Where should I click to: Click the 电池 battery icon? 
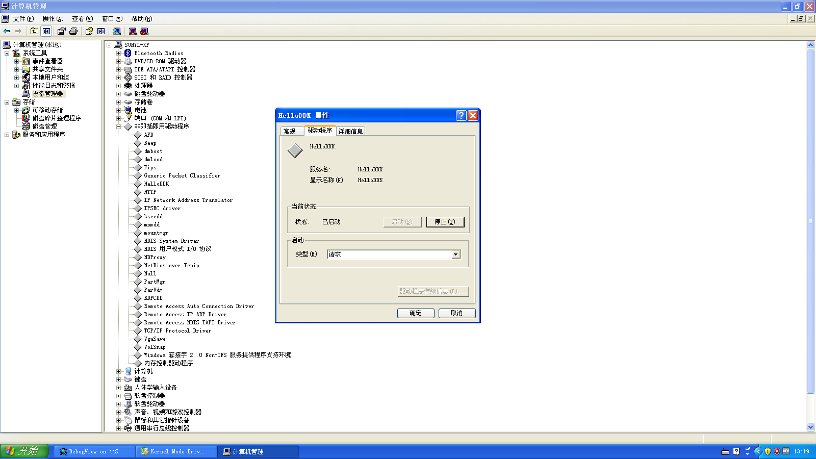tap(128, 110)
